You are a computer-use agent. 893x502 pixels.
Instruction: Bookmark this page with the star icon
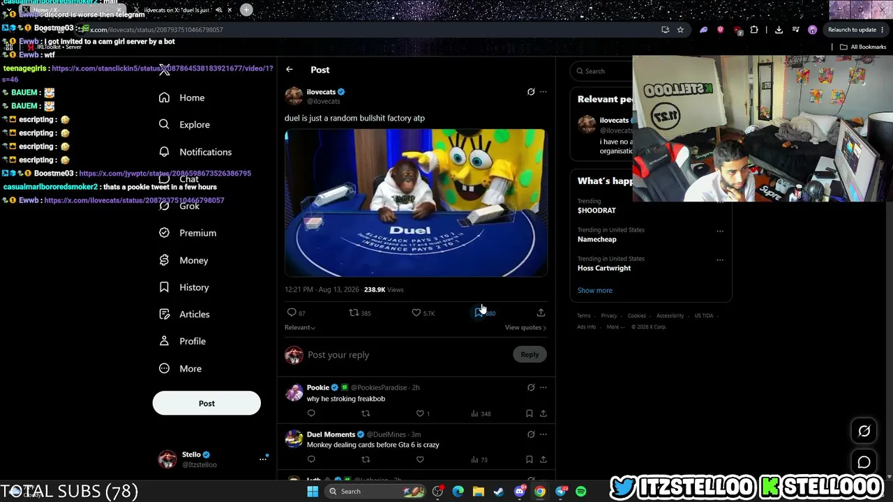click(x=680, y=30)
